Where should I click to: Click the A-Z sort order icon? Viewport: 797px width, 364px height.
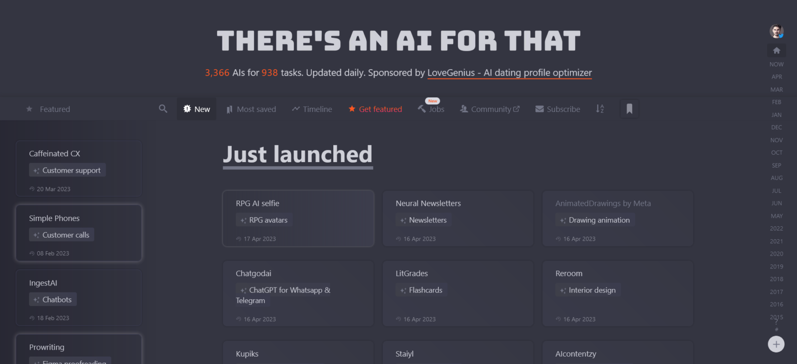pyautogui.click(x=600, y=109)
